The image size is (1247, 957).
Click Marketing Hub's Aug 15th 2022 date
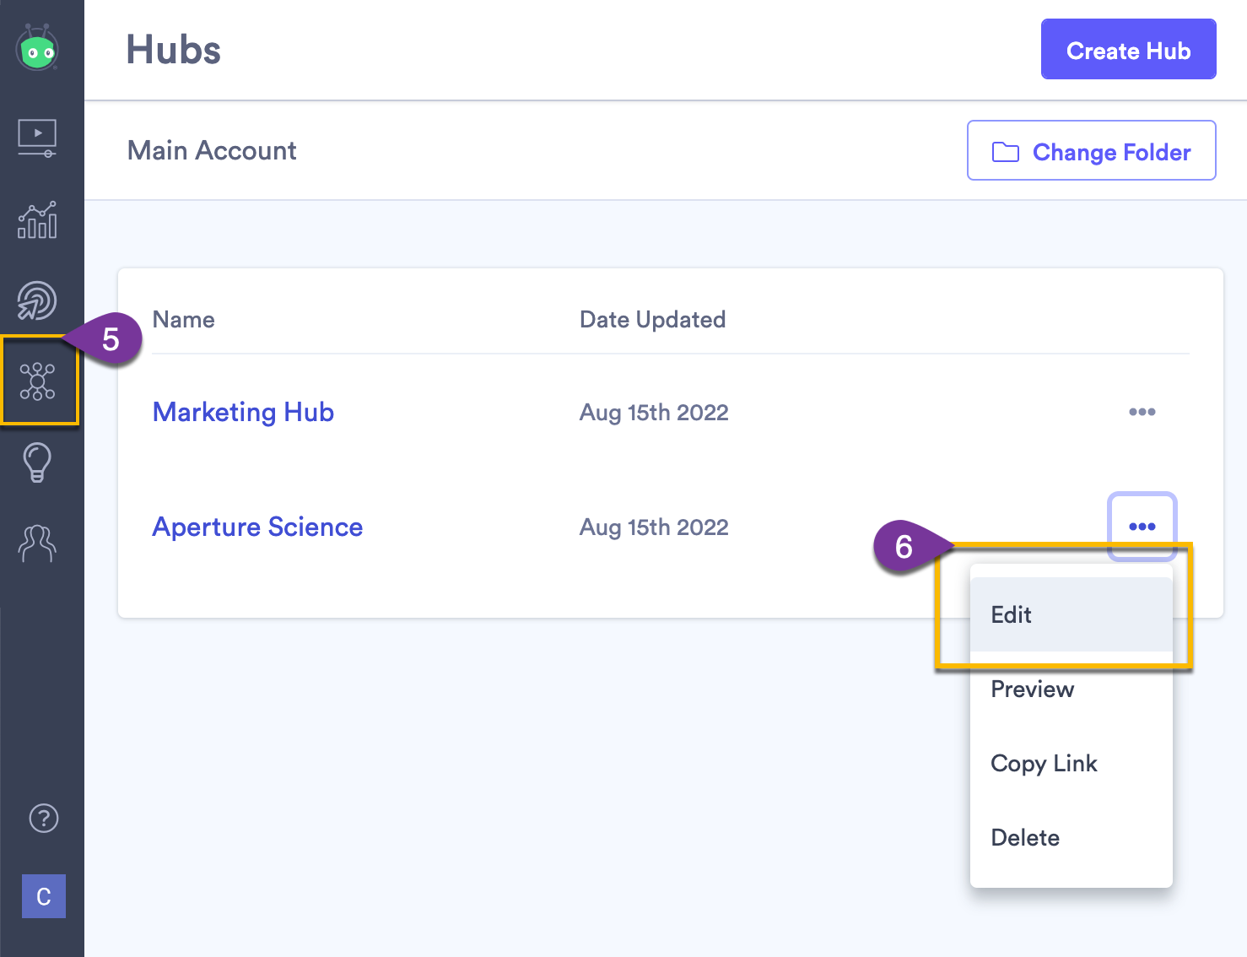(654, 413)
